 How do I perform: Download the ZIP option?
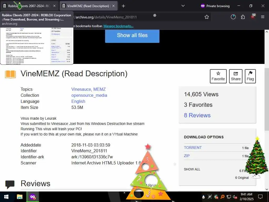(x=187, y=156)
